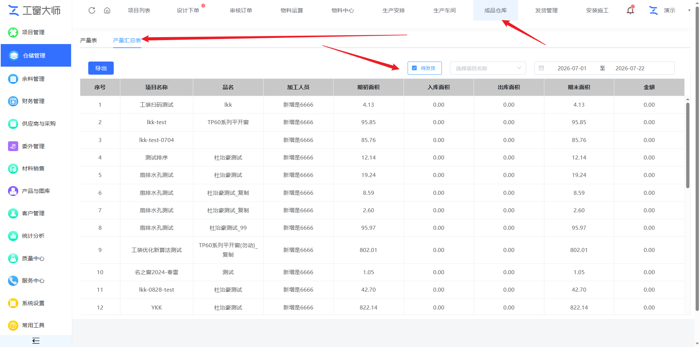Open 物料运算 top menu
This screenshot has width=700, height=347.
coord(292,10)
